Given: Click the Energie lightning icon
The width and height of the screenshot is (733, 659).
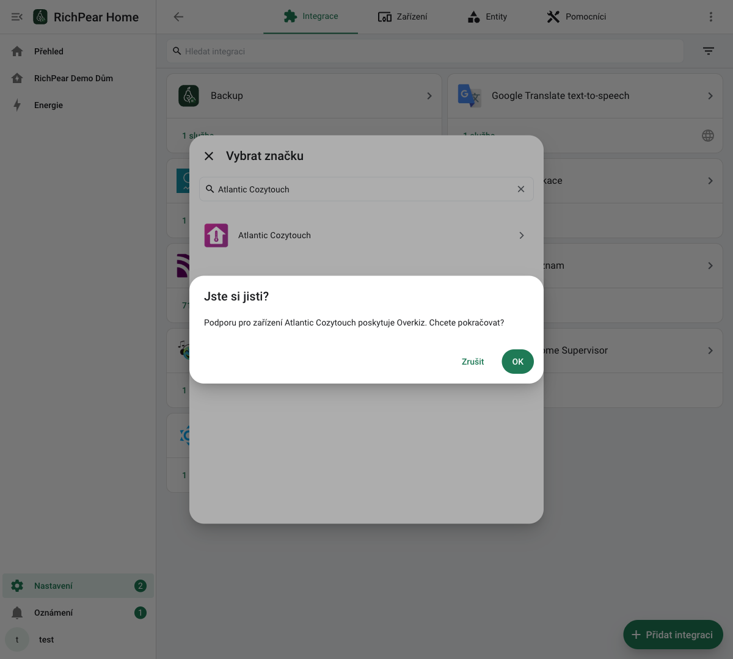Looking at the screenshot, I should (x=17, y=105).
